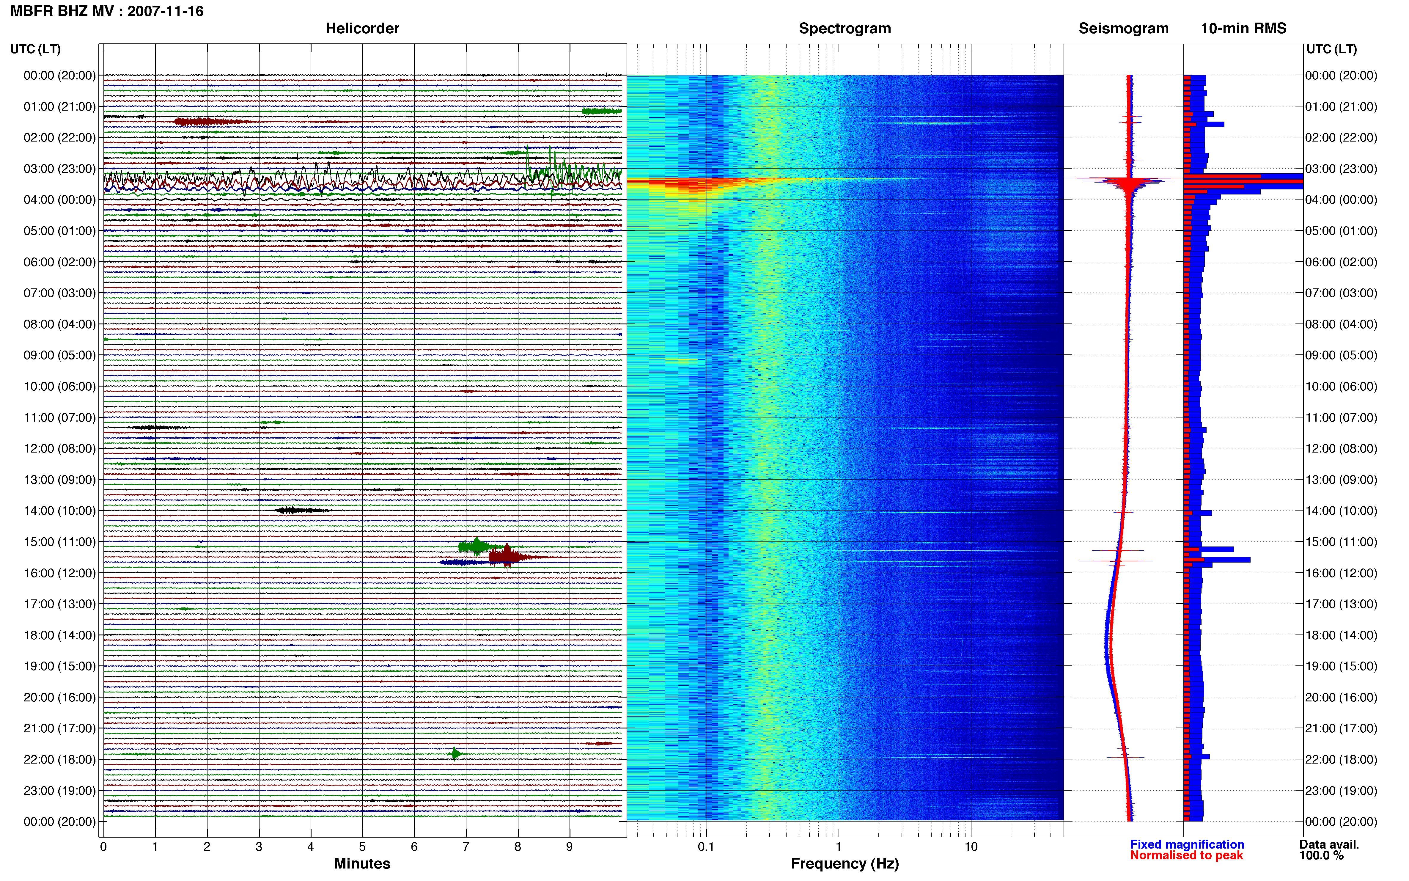
Task: Click the seismogram spike near 15:30
Action: pos(1116,561)
